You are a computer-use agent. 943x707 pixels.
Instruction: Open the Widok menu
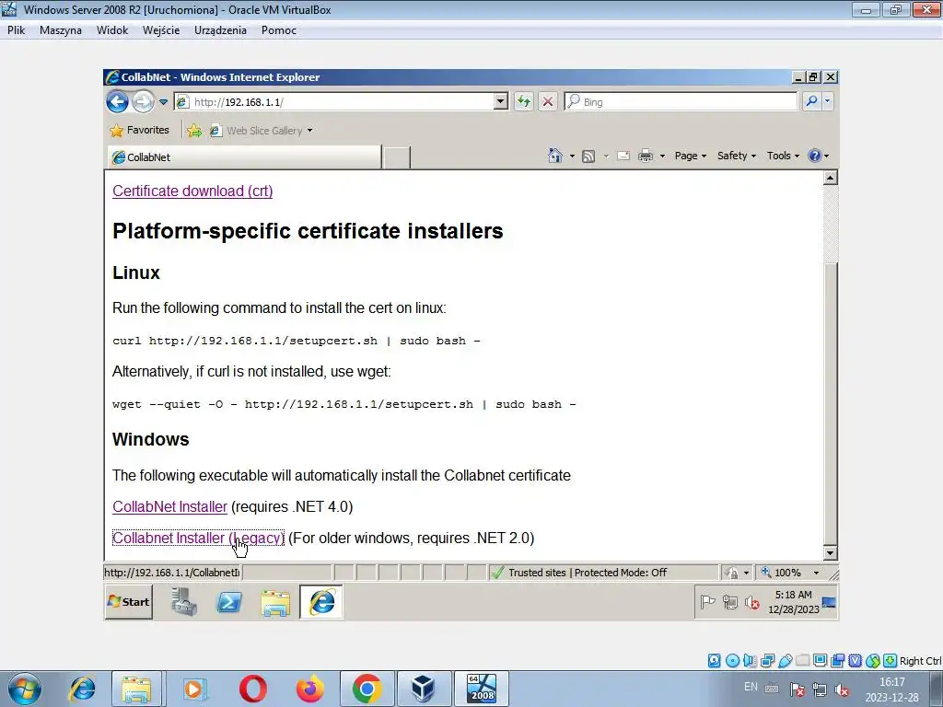112,30
